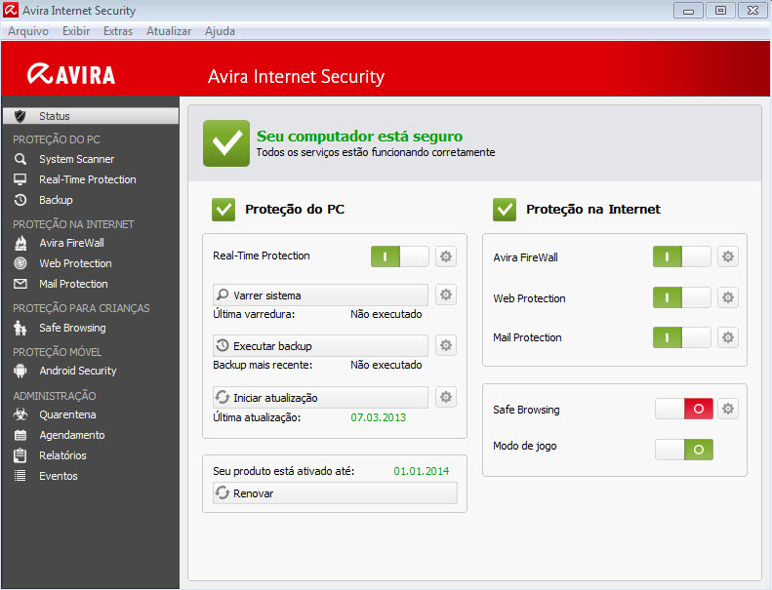Screen dimensions: 772x590
Task: Click the Relatórios clipboard icon
Action: (x=20, y=455)
